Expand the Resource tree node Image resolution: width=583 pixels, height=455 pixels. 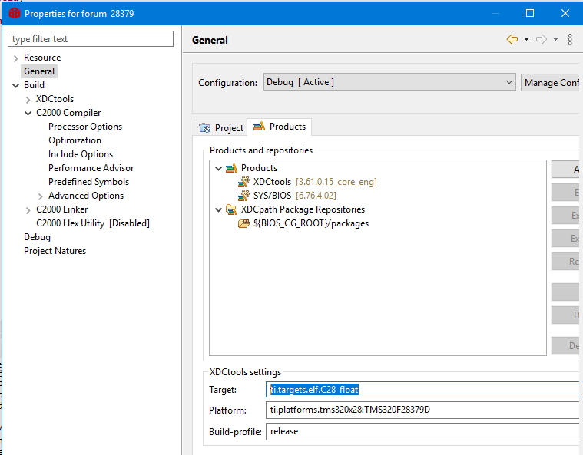[x=16, y=58]
